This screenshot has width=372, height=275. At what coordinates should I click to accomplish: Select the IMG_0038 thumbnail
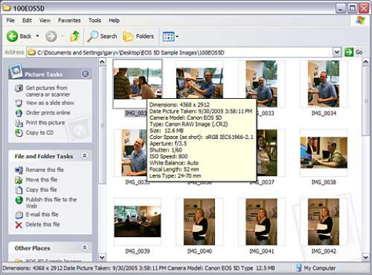coord(323,153)
